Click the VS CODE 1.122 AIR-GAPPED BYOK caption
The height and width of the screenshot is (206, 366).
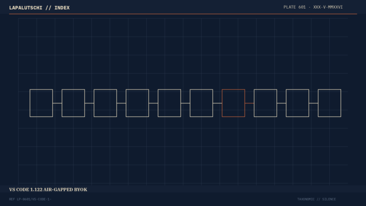48,190
